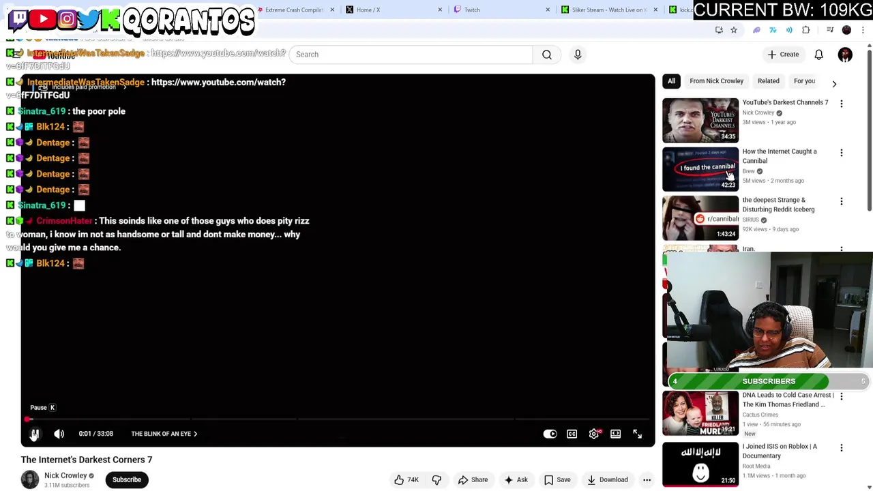The width and height of the screenshot is (873, 491).
Task: Close the Home / X browser tab
Action: [440, 10]
